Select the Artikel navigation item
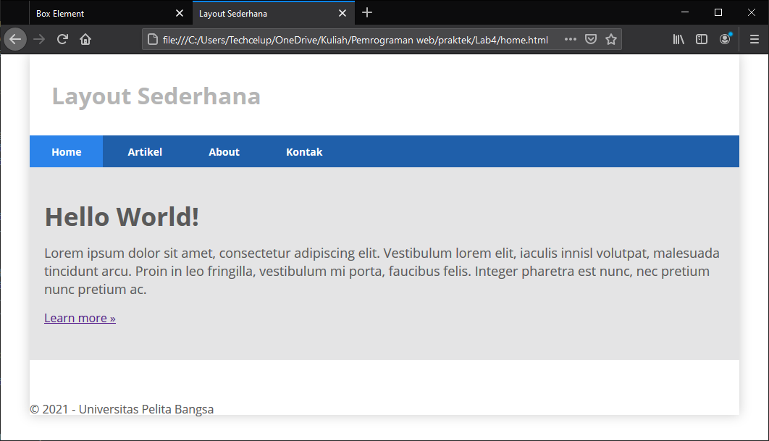This screenshot has height=441, width=769. [145, 151]
